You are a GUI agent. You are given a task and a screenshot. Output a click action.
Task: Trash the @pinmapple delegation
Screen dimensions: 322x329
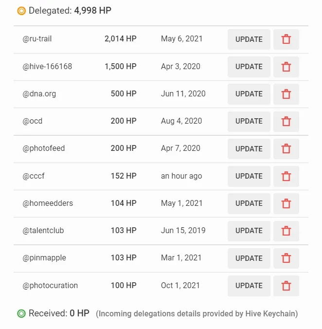click(x=286, y=258)
